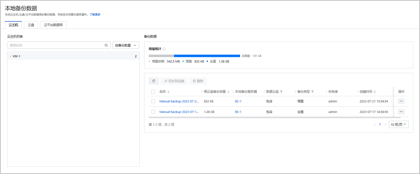This screenshot has width=420, height=174.
Task: Open the 数据云盘 column filter icon
Action: click(x=281, y=92)
